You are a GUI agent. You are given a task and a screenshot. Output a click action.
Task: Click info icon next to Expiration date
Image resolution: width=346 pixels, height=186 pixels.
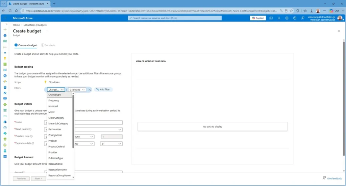tap(33, 143)
